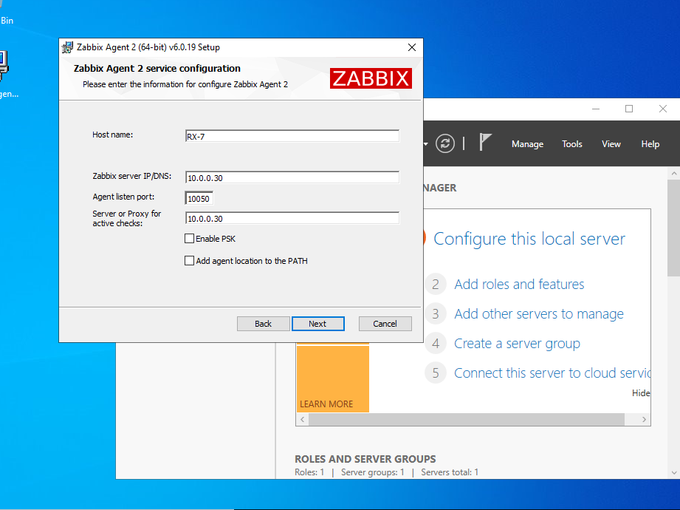Select Add other servers to manage
680x510 pixels.
click(538, 313)
